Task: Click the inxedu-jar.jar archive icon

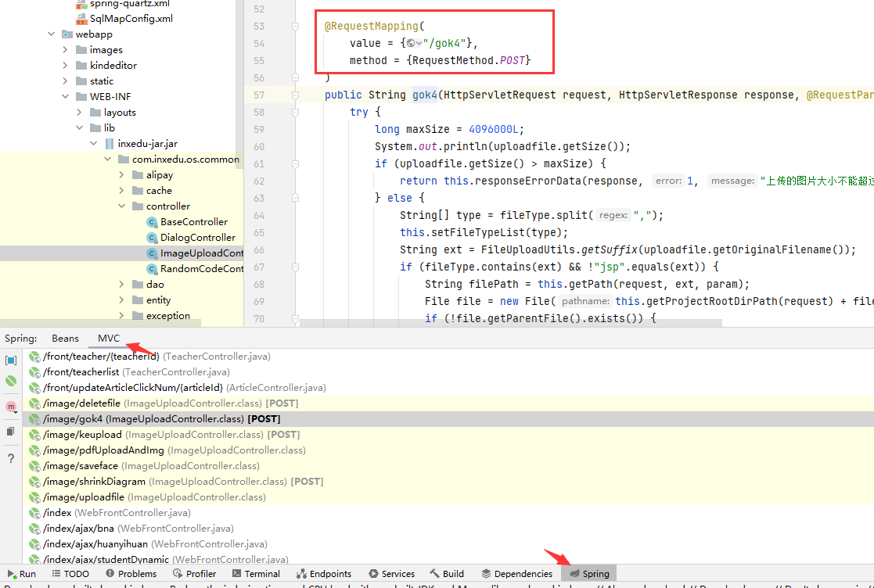Action: coord(110,144)
